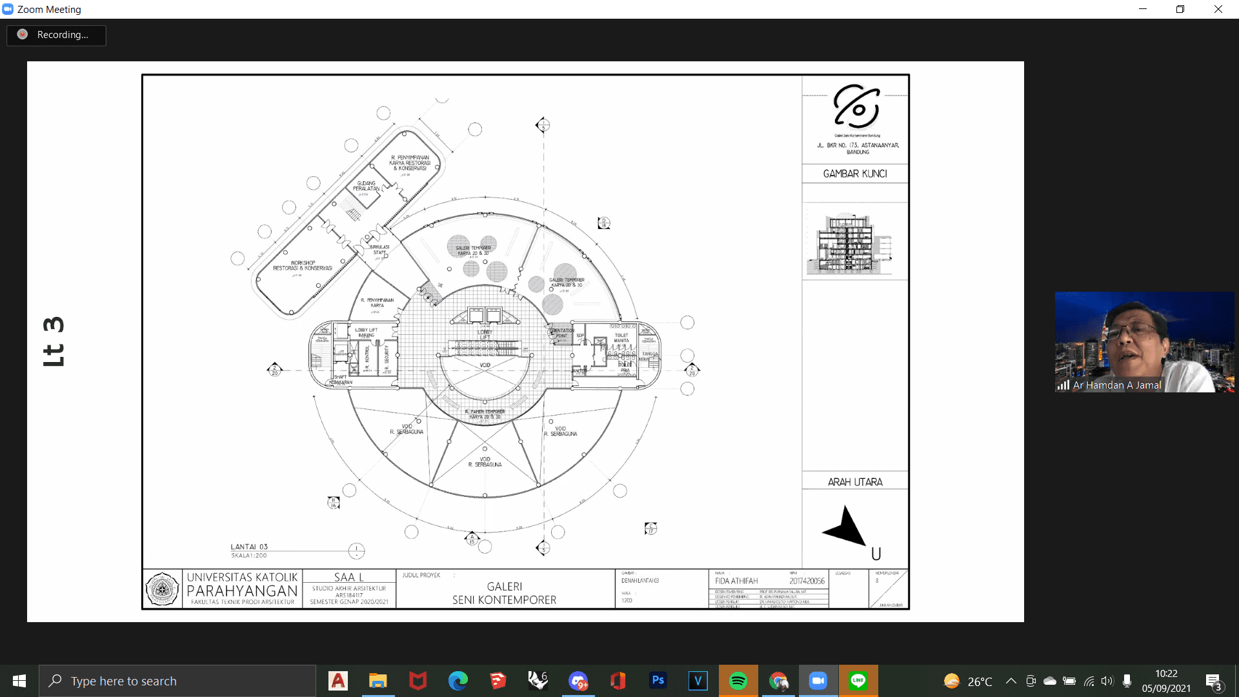
Task: Click the Recording indicator button
Action: click(56, 35)
